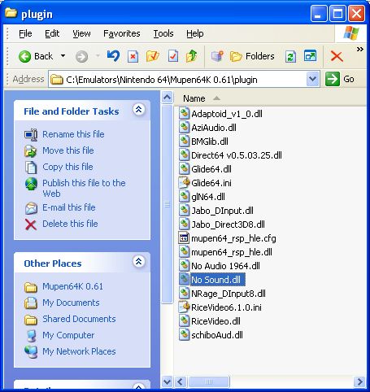Select Jabo_DInput.dll file icon

(184, 211)
